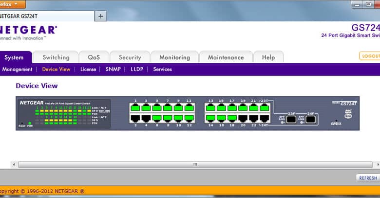Open a new browser tab with plus button
The height and width of the screenshot is (198, 380).
click(x=100, y=16)
